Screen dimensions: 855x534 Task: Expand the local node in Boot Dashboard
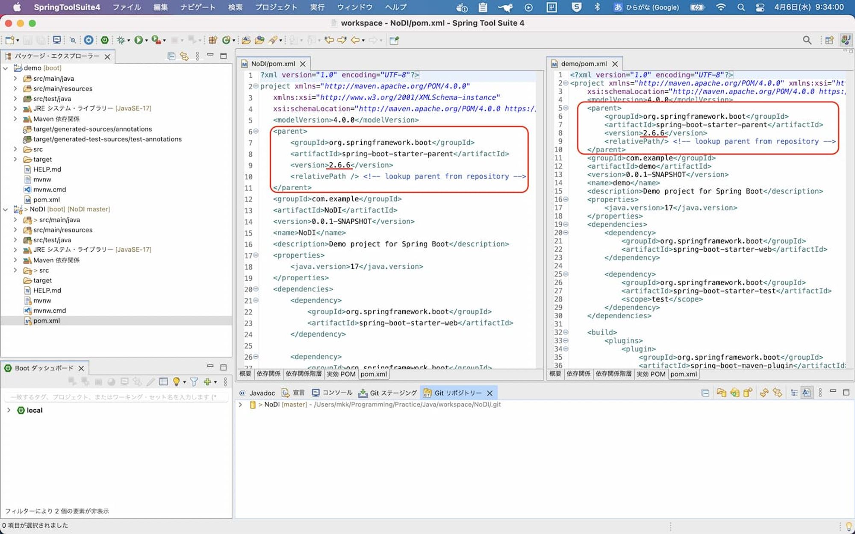9,410
